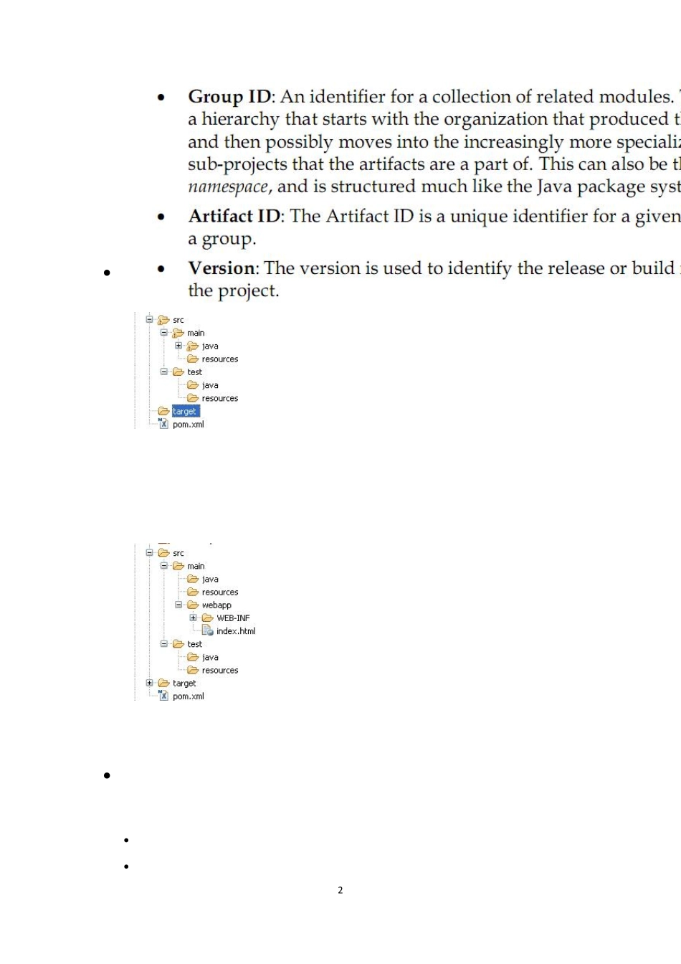The image size is (681, 964).
Task: Click page number 2 in the footer
Action: point(340,890)
